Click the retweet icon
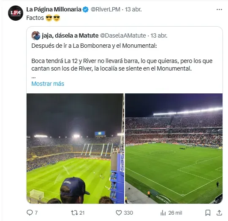228x221 pixels. (74, 213)
